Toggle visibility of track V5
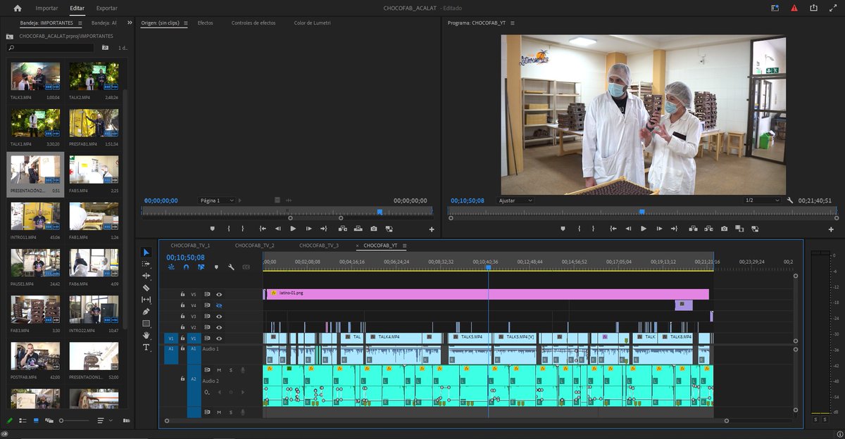845x439 pixels. click(x=219, y=294)
